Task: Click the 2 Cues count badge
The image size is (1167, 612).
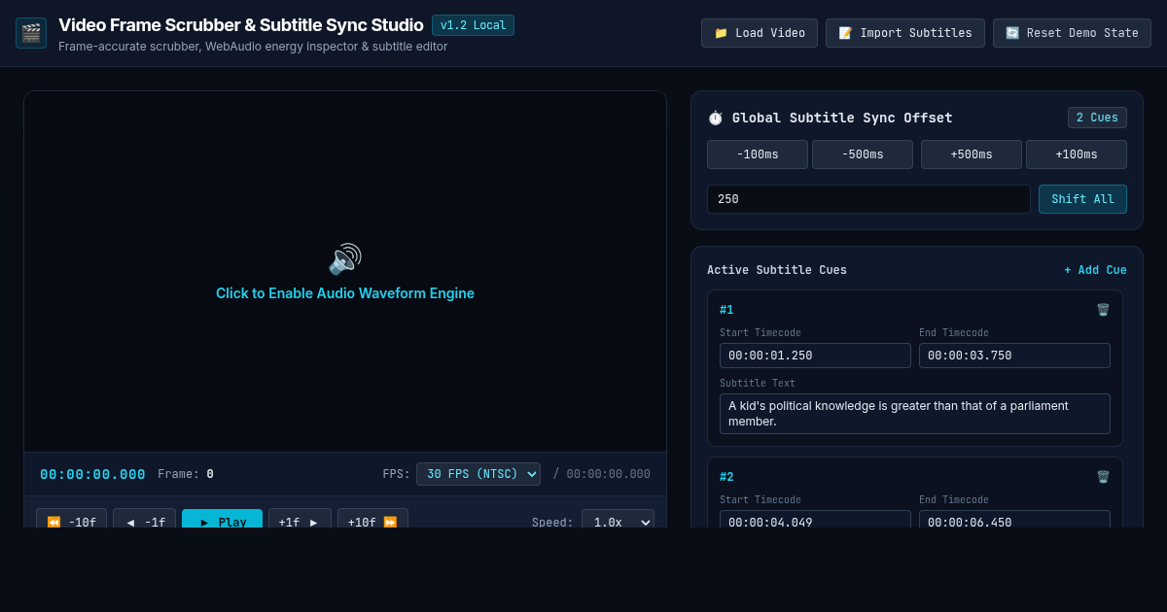Action: [1097, 118]
